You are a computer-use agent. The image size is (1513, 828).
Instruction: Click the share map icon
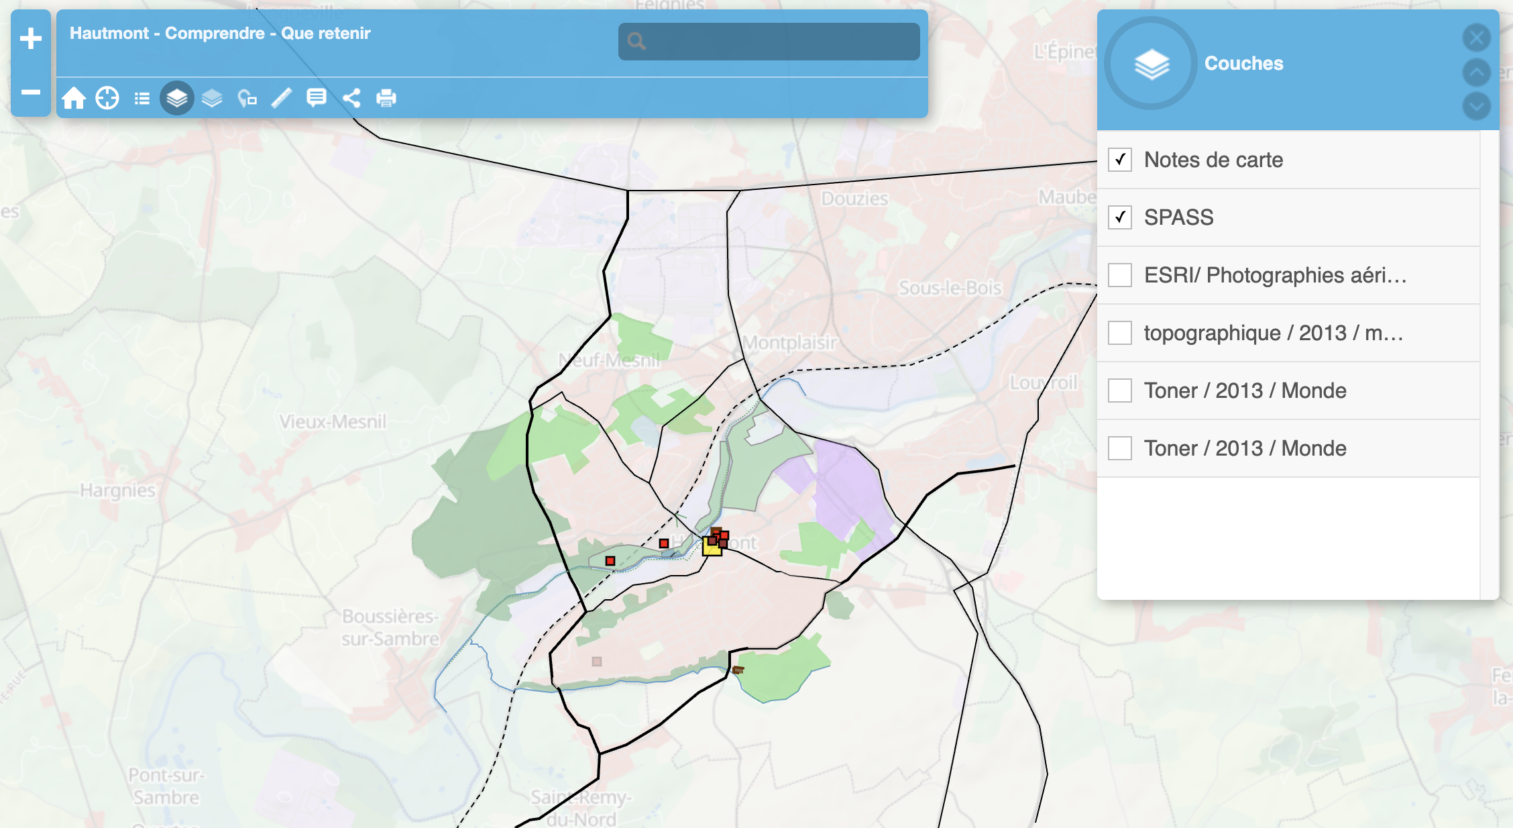pyautogui.click(x=351, y=98)
